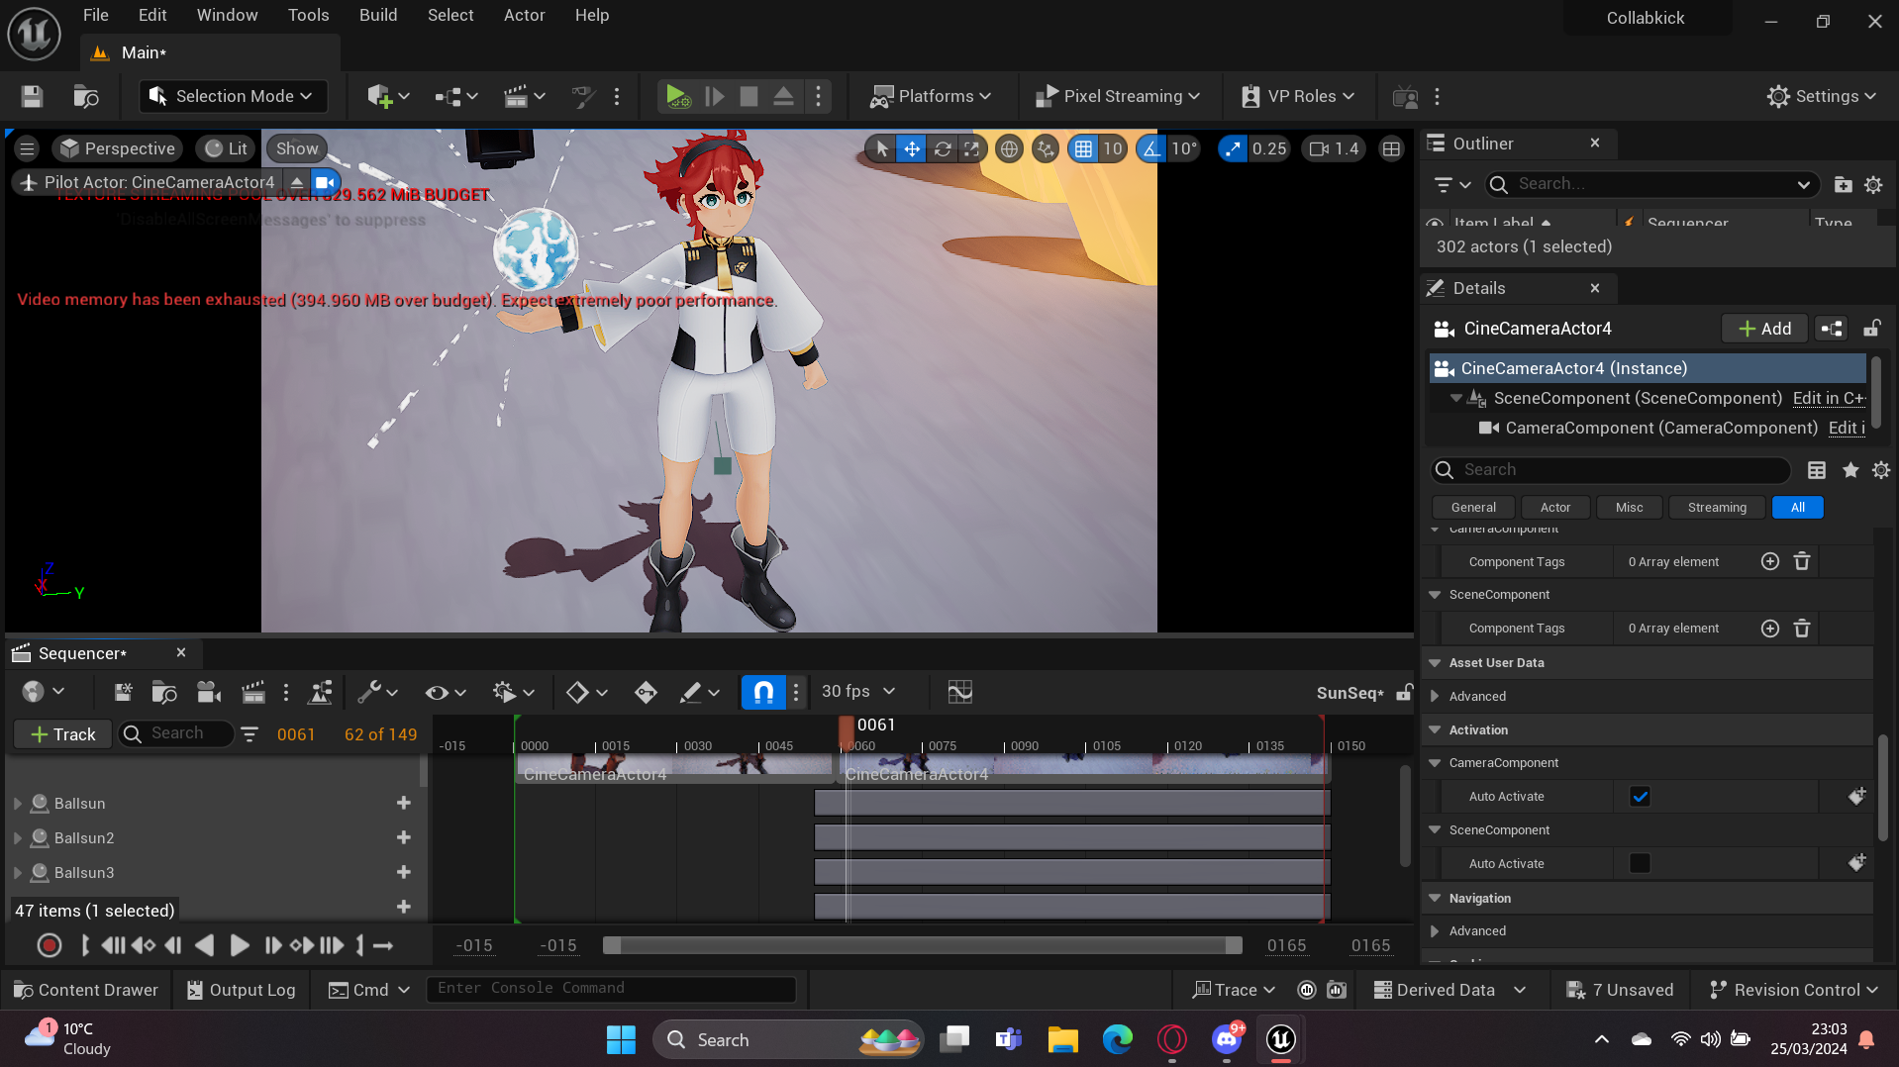Image resolution: width=1899 pixels, height=1067 pixels.
Task: Open the File menu
Action: 96,15
